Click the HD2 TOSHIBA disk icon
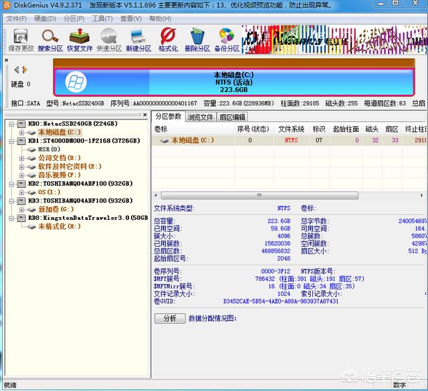Viewport: 428px width, 391px height. [21, 184]
